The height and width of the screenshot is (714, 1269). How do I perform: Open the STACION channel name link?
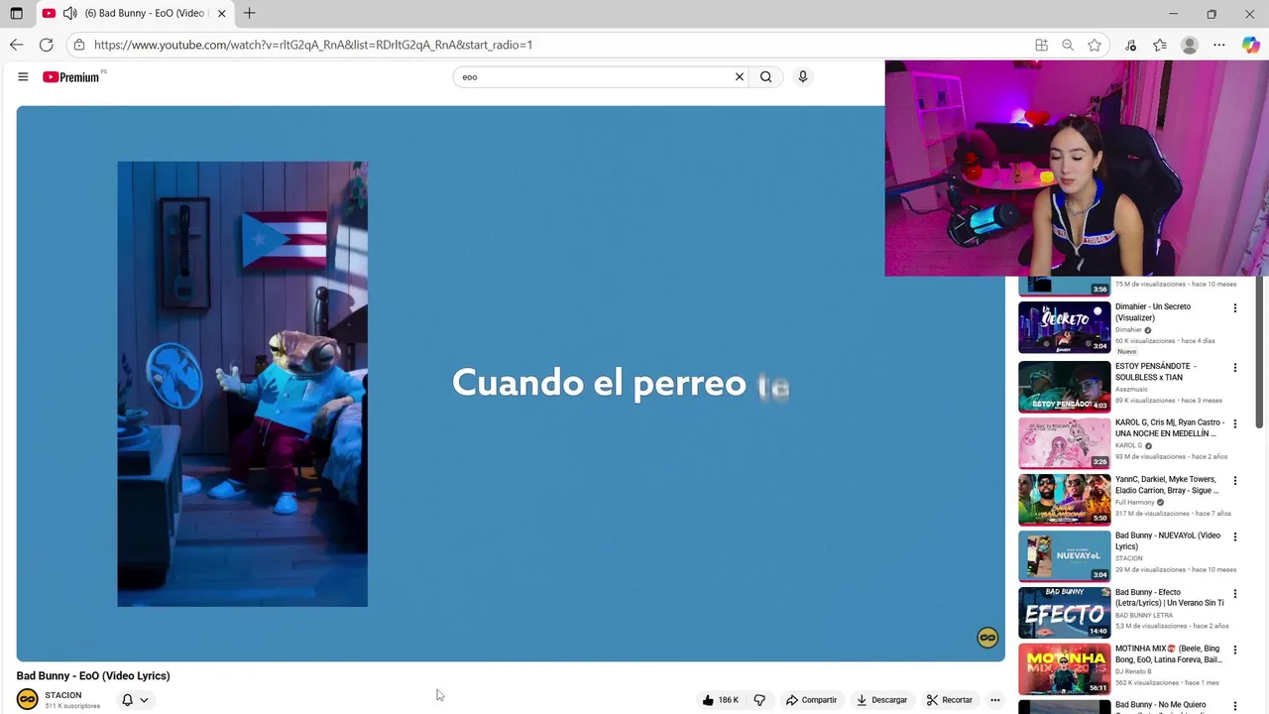click(x=63, y=695)
